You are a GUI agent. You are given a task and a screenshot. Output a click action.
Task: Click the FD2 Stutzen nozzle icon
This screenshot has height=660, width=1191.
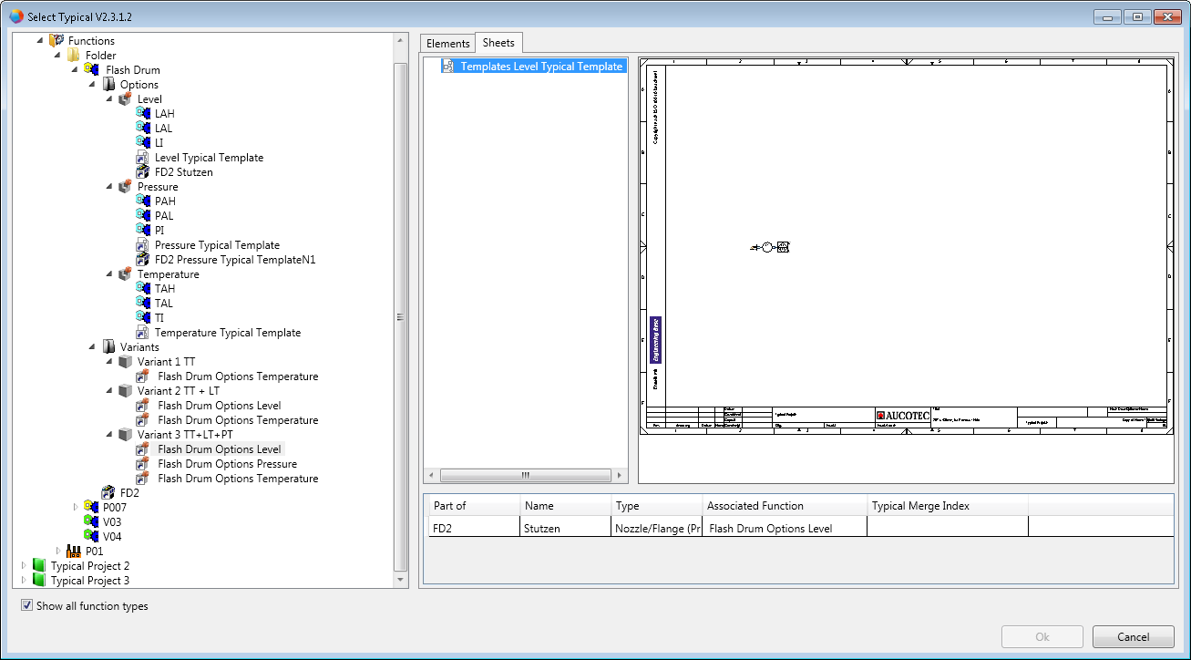143,172
